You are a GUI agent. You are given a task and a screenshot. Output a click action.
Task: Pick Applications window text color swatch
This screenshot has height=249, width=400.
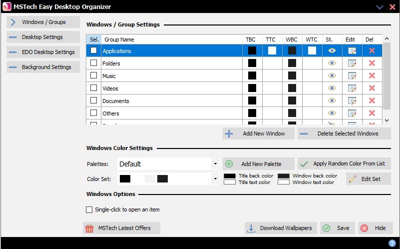(312, 50)
